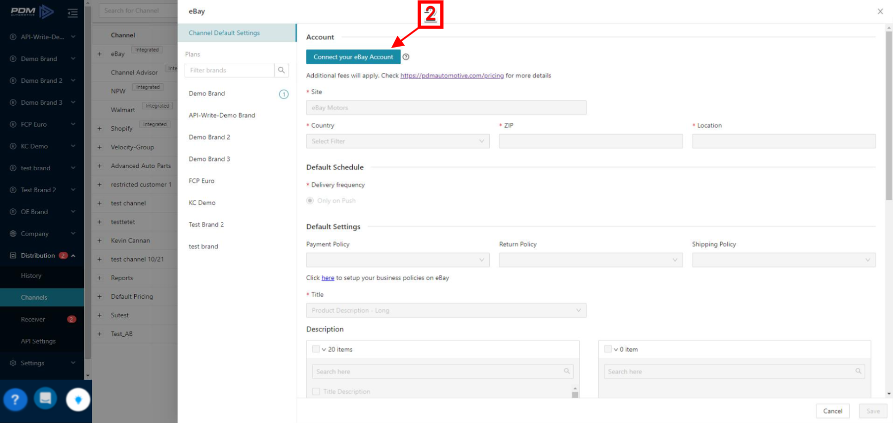Click the registered icon beside KC Demo
This screenshot has height=423, width=893.
click(13, 146)
